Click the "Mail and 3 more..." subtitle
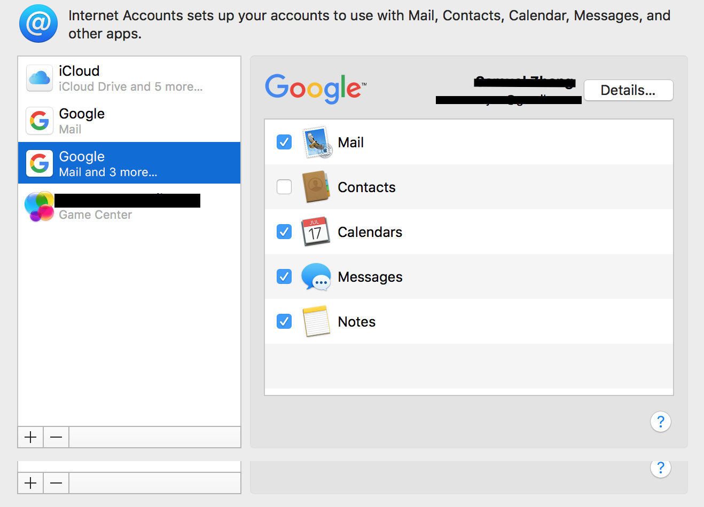 click(108, 172)
